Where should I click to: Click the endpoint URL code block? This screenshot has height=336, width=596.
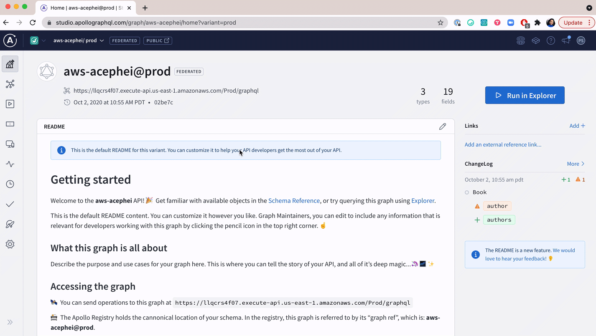293,303
